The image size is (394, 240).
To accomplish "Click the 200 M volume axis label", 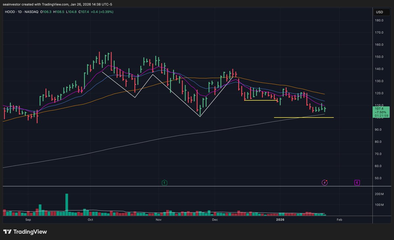I will pos(380,194).
